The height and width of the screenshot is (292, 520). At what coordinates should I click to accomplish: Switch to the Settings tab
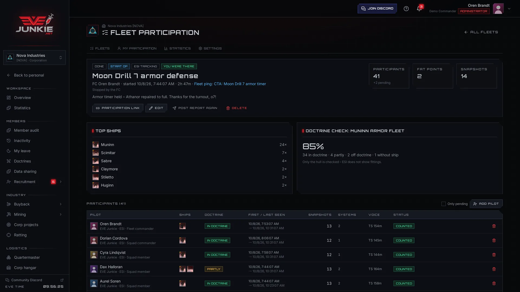coord(210,48)
